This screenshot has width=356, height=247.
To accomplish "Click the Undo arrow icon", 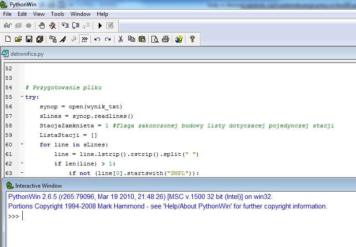I will (97, 39).
